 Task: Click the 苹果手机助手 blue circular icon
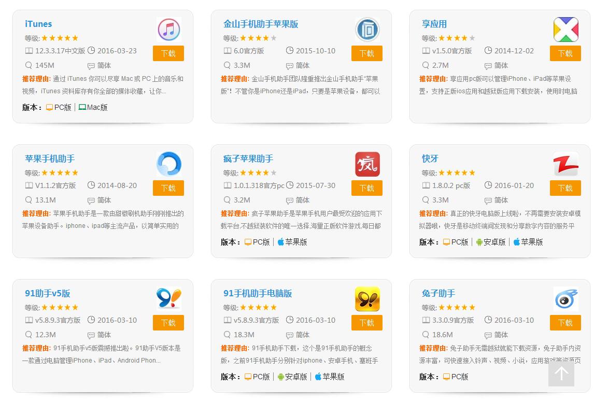coord(168,164)
